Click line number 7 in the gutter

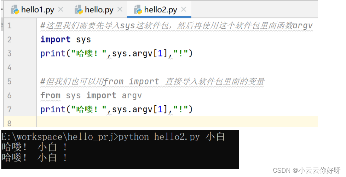coord(9,109)
